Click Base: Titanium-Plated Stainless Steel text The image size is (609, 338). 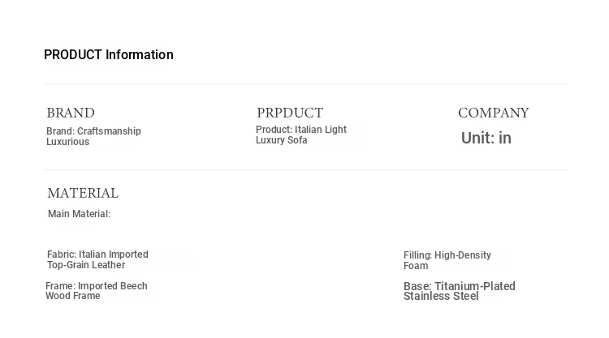460,291
